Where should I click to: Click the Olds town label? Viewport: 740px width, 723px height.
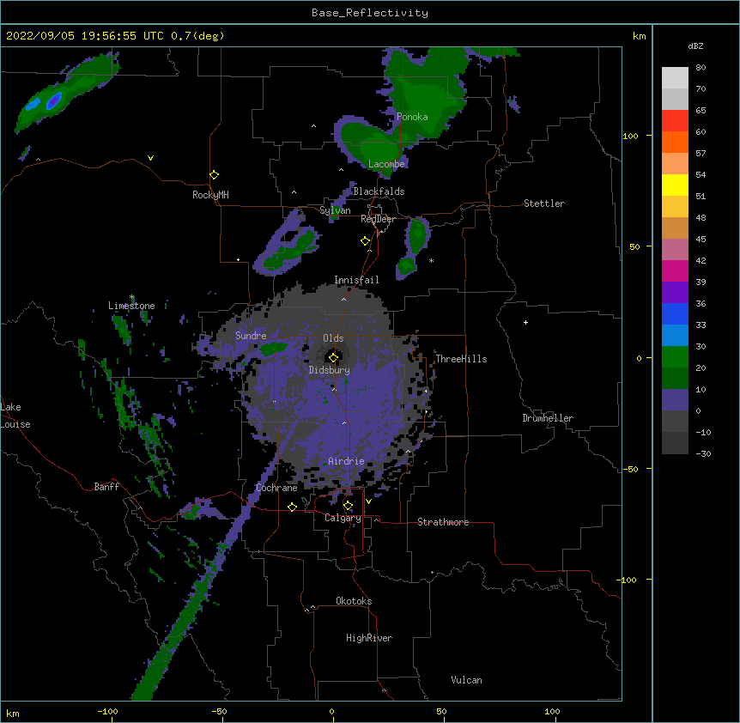point(333,338)
